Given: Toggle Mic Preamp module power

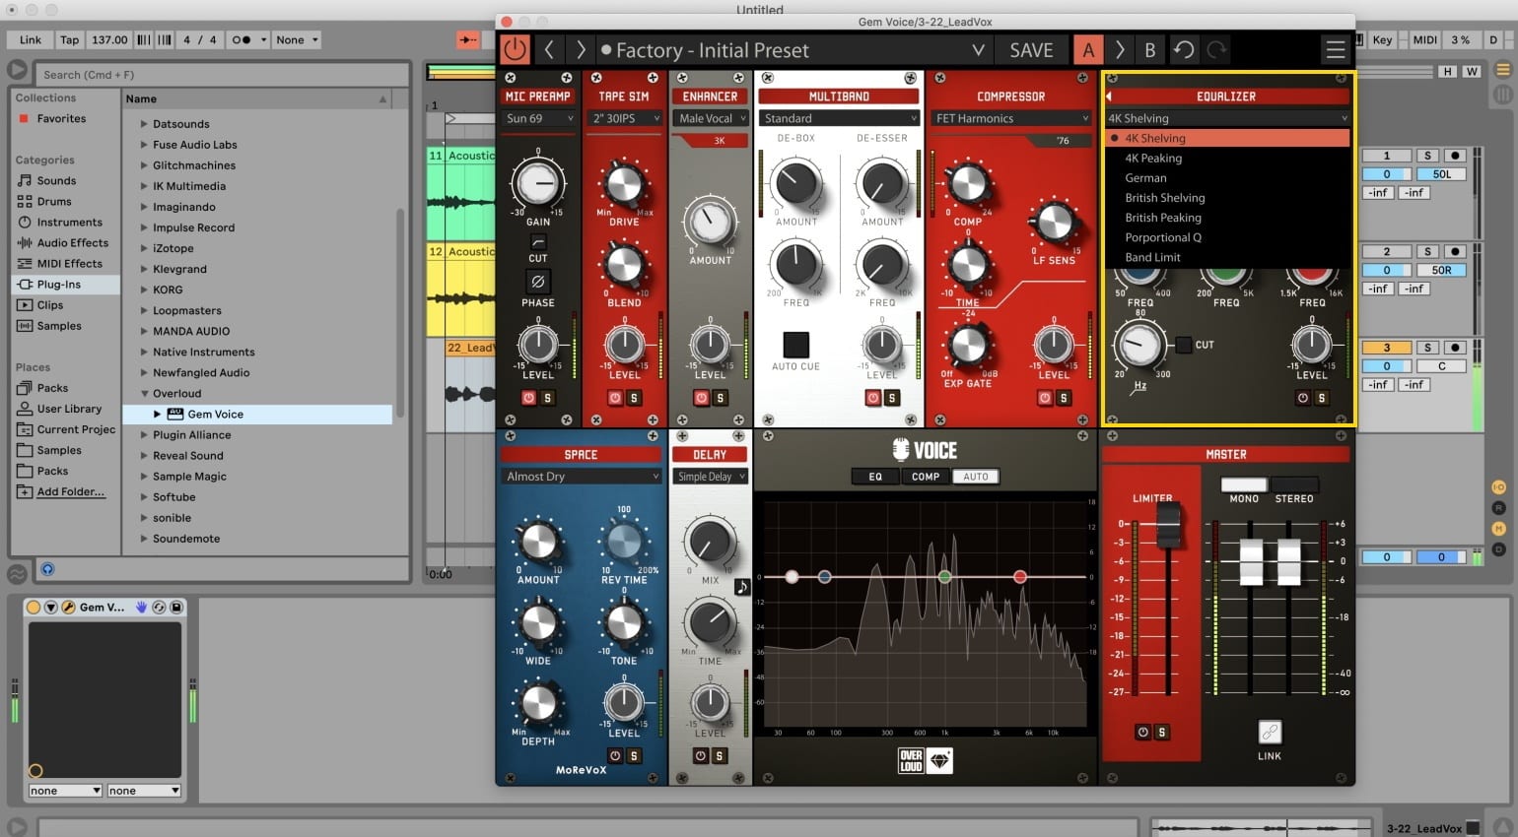Looking at the screenshot, I should [x=528, y=398].
